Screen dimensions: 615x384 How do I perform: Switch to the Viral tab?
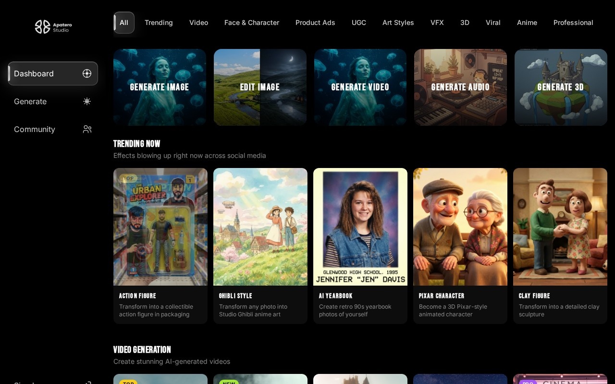pyautogui.click(x=493, y=23)
